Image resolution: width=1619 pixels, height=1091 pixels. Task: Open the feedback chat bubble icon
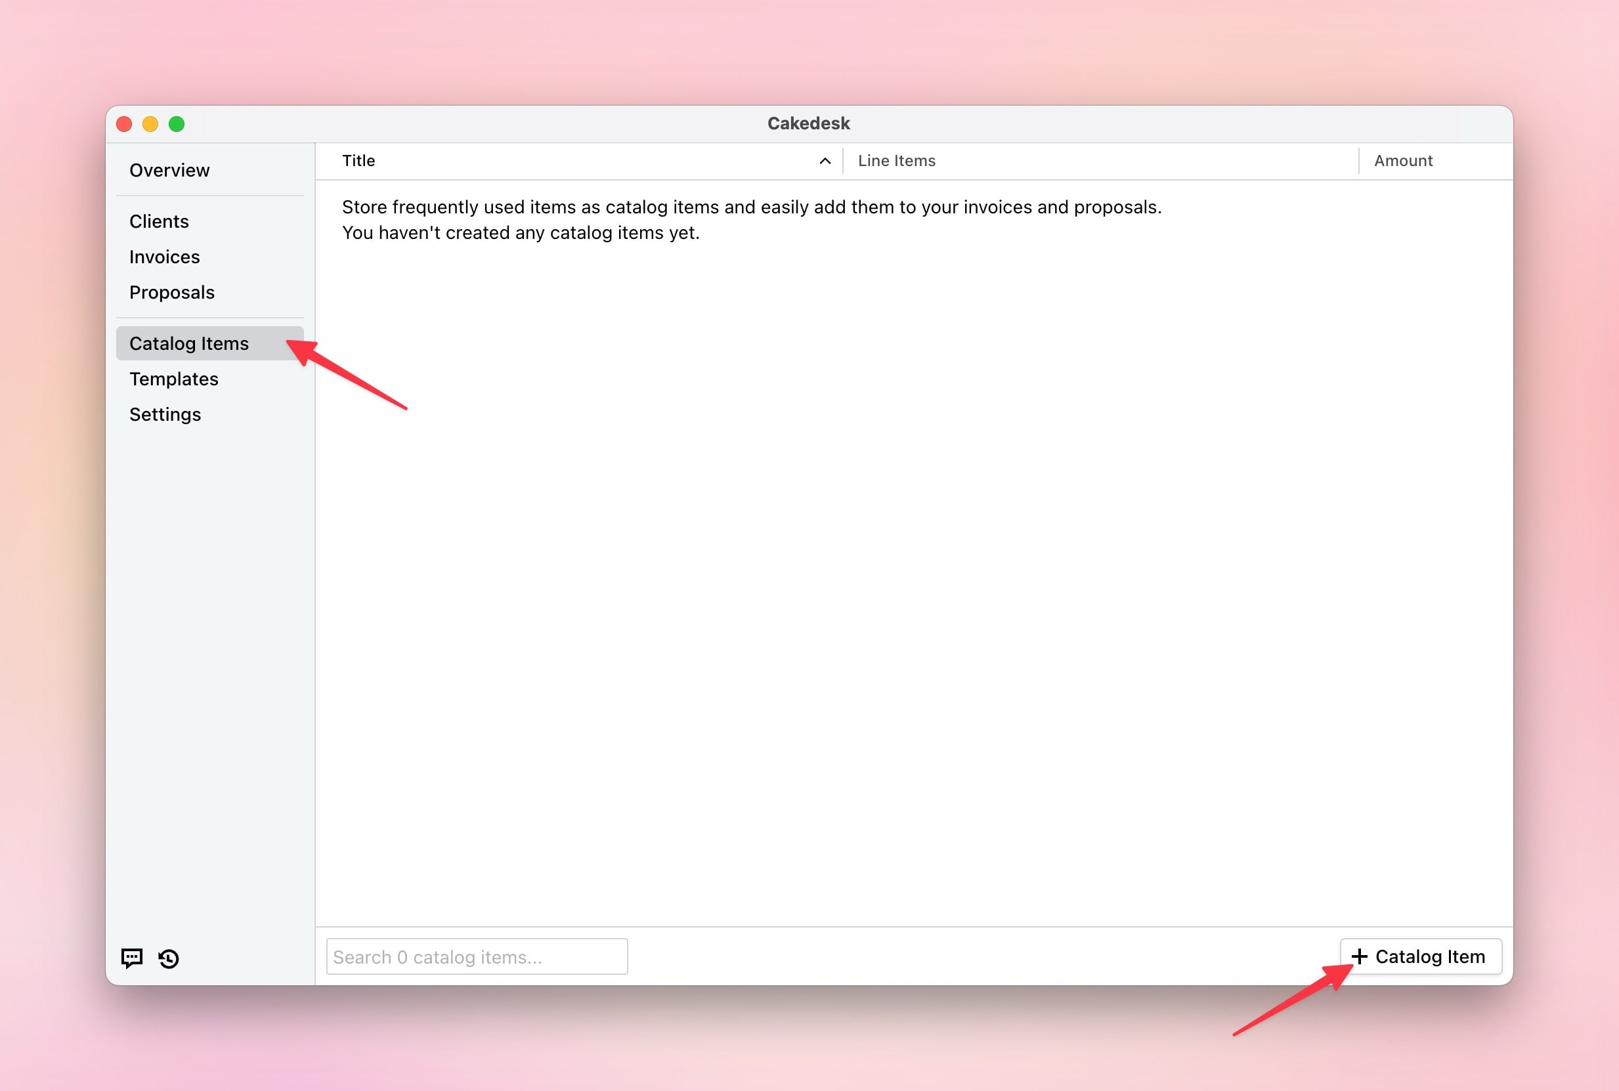pos(131,958)
